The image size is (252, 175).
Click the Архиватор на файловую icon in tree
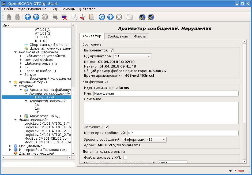26,90
